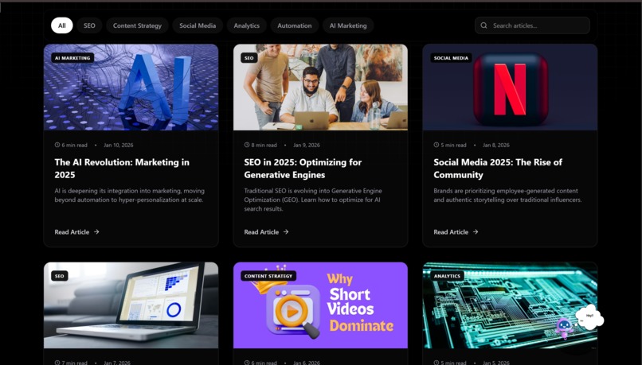Open the Netflix logo article image

click(510, 87)
